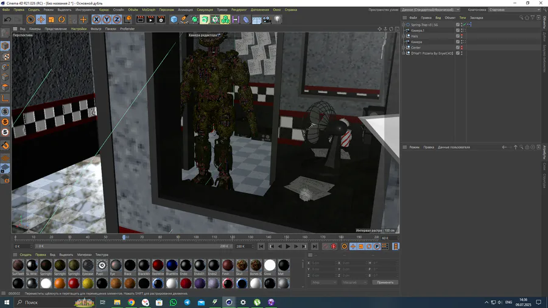Open the Рендеринг menu
548x308 pixels.
(x=239, y=10)
